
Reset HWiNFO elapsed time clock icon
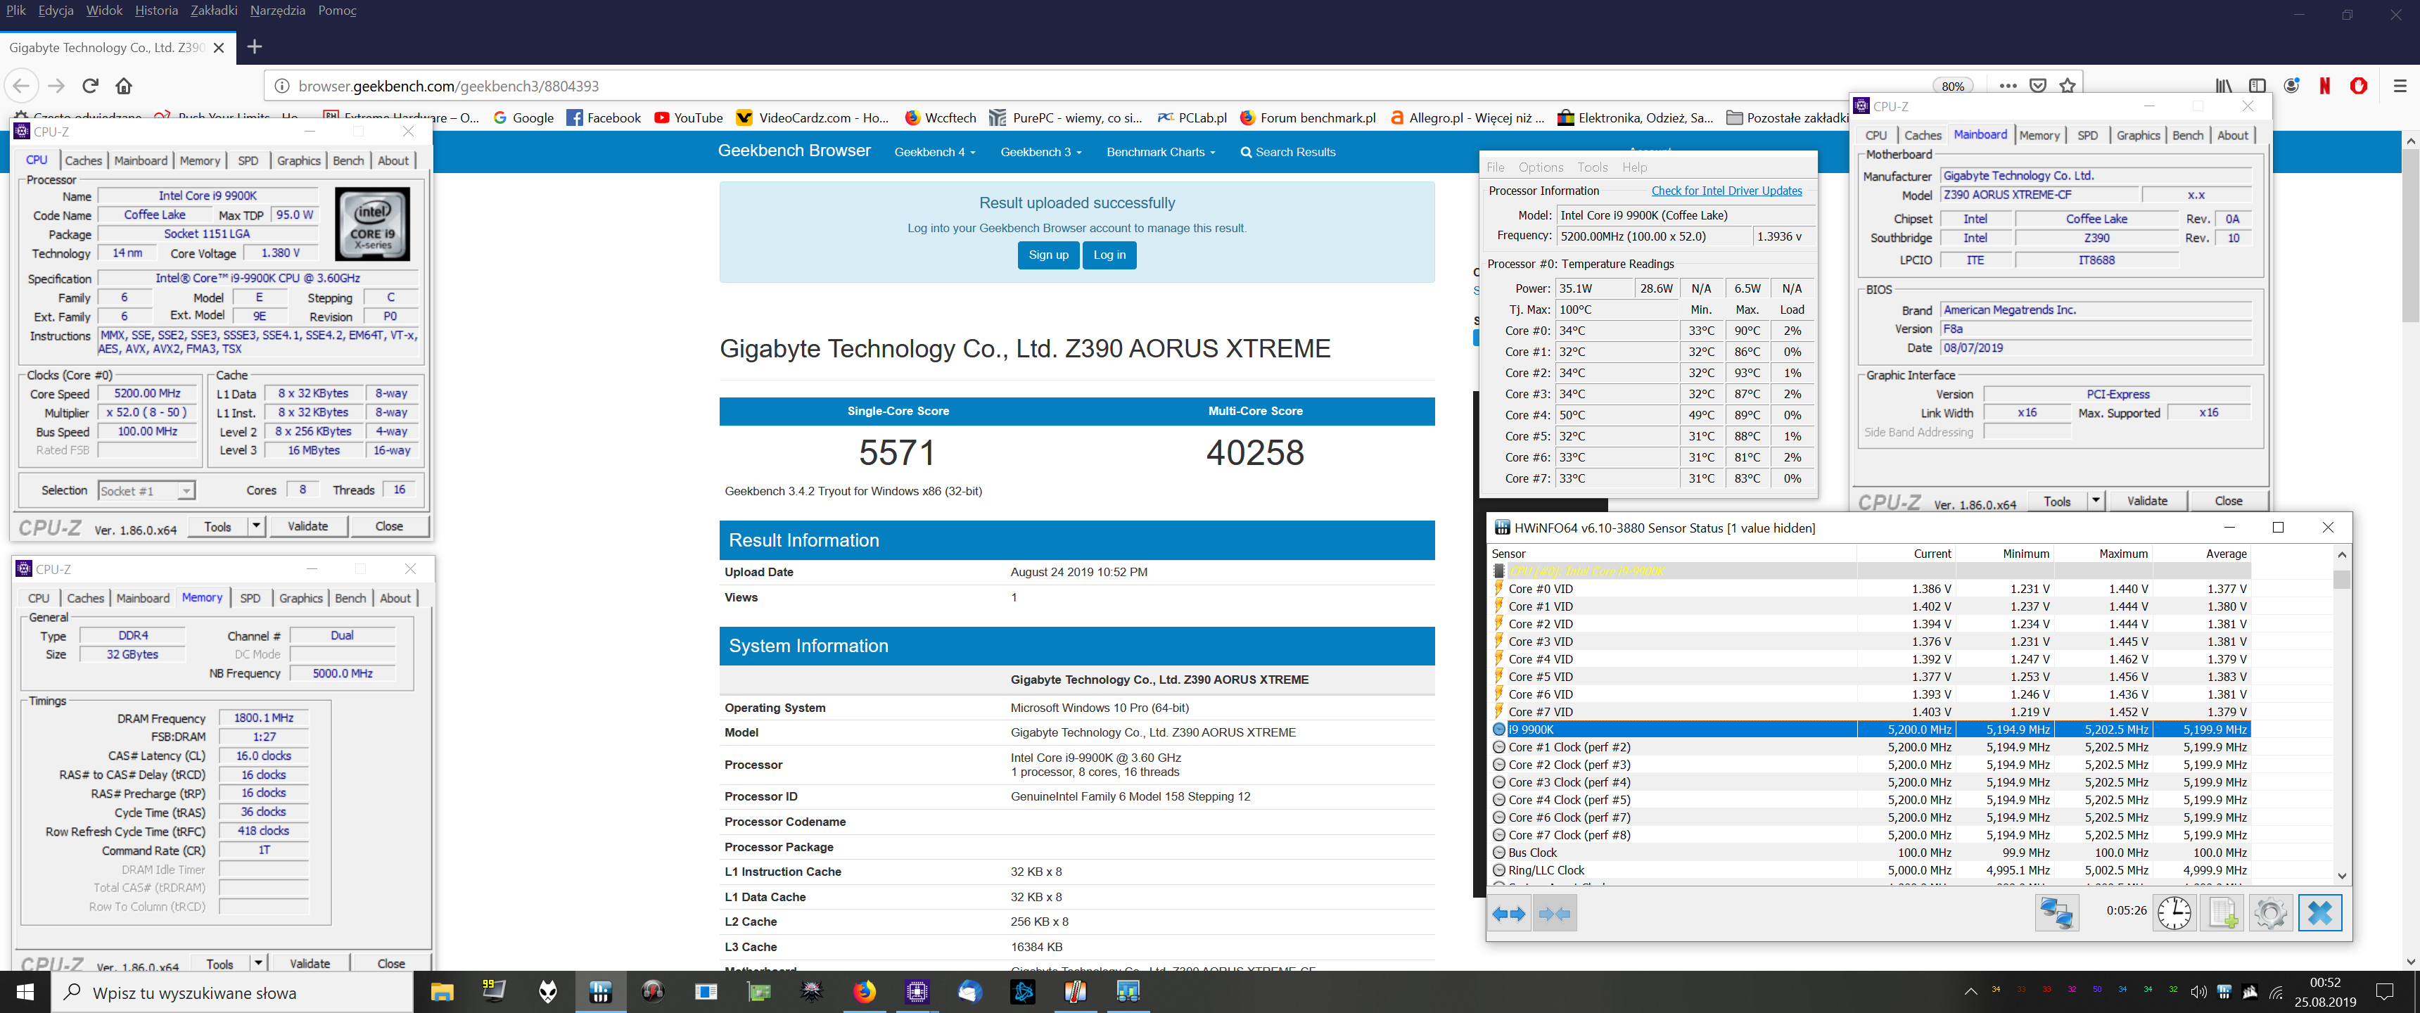click(2173, 913)
